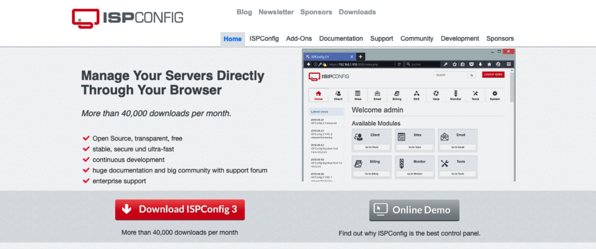Screen dimensions: 596x249
Task: Open the Documentation menu item
Action: (x=340, y=39)
